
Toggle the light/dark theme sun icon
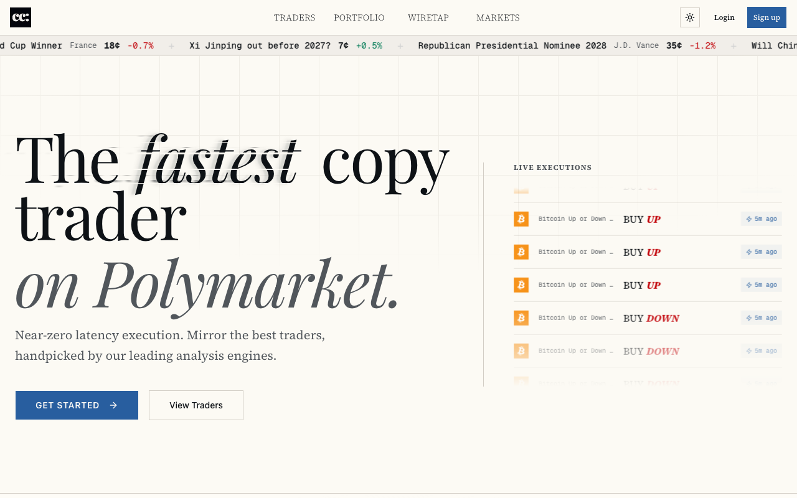(690, 17)
